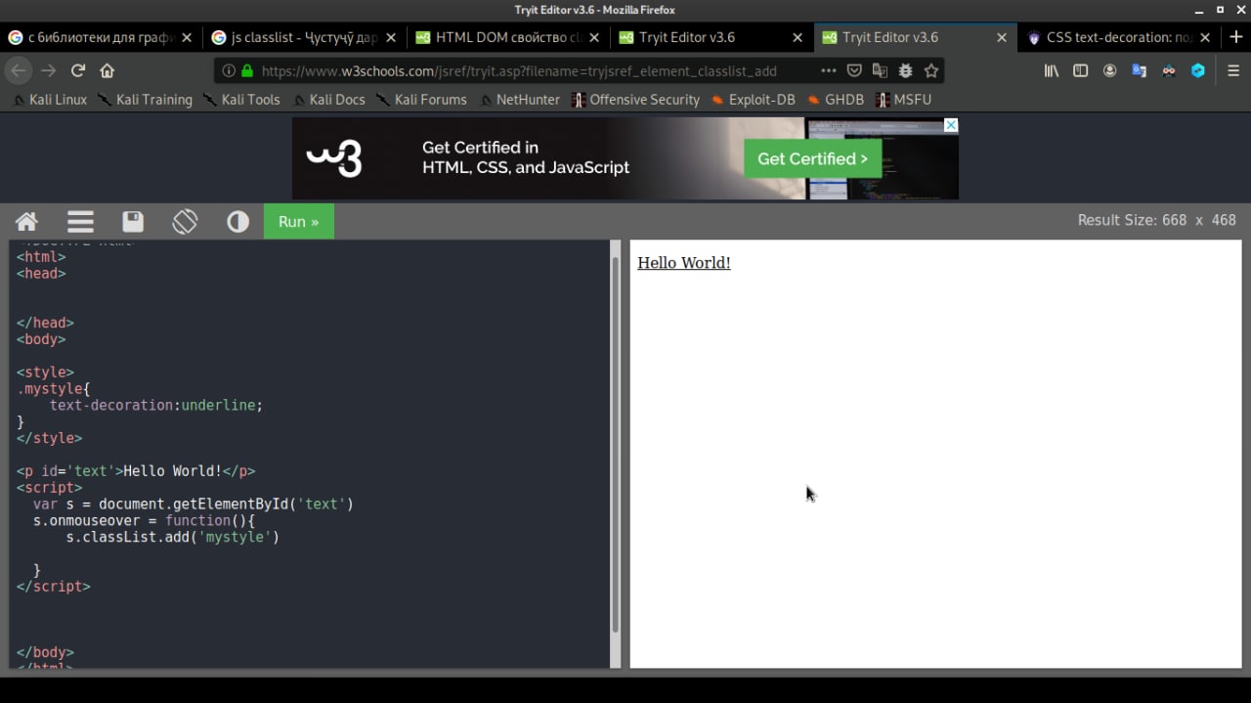
Task: Click the W3 logo in the banner ad
Action: pyautogui.click(x=334, y=158)
